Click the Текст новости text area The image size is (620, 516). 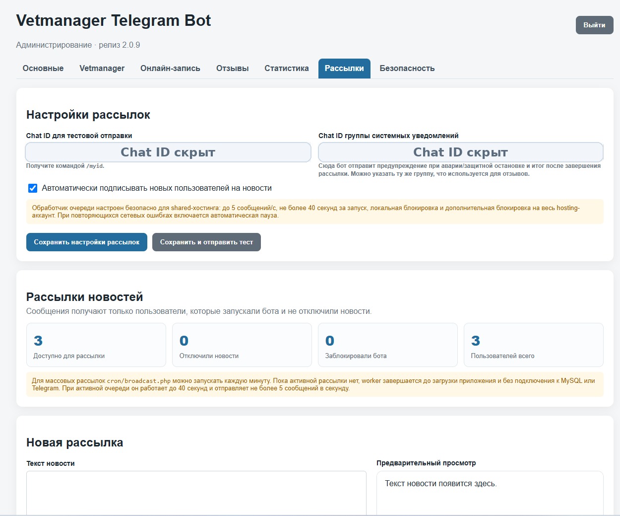[x=196, y=493]
